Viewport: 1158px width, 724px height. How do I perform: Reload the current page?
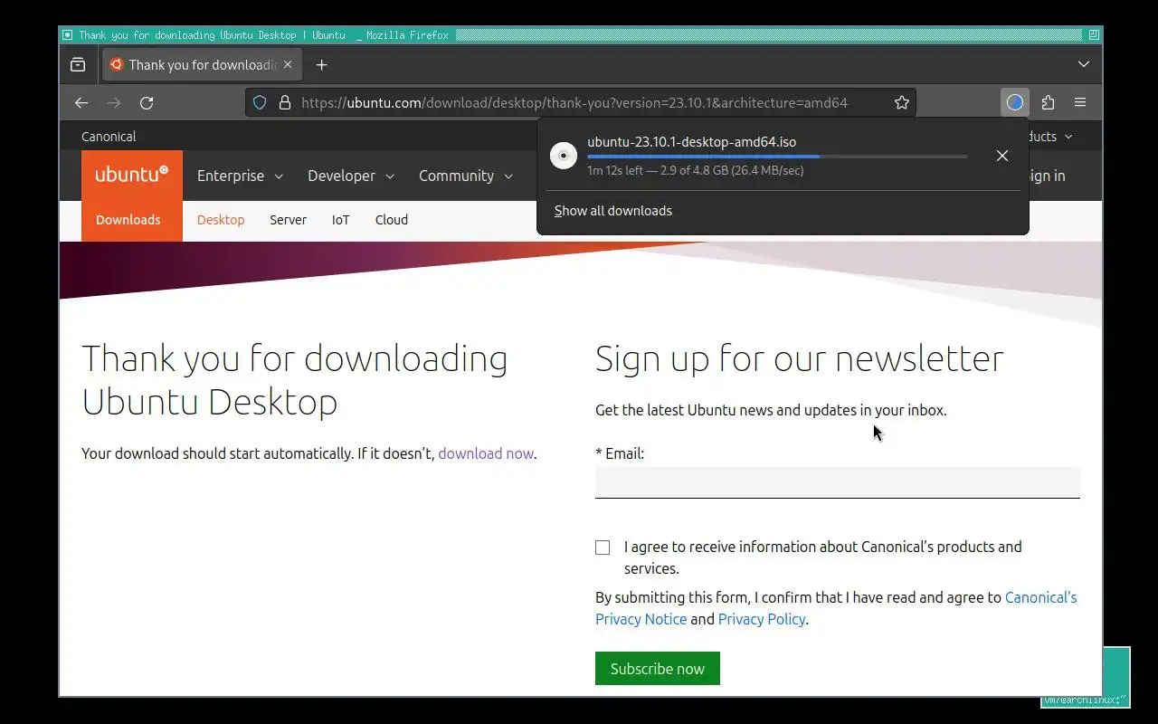[147, 102]
